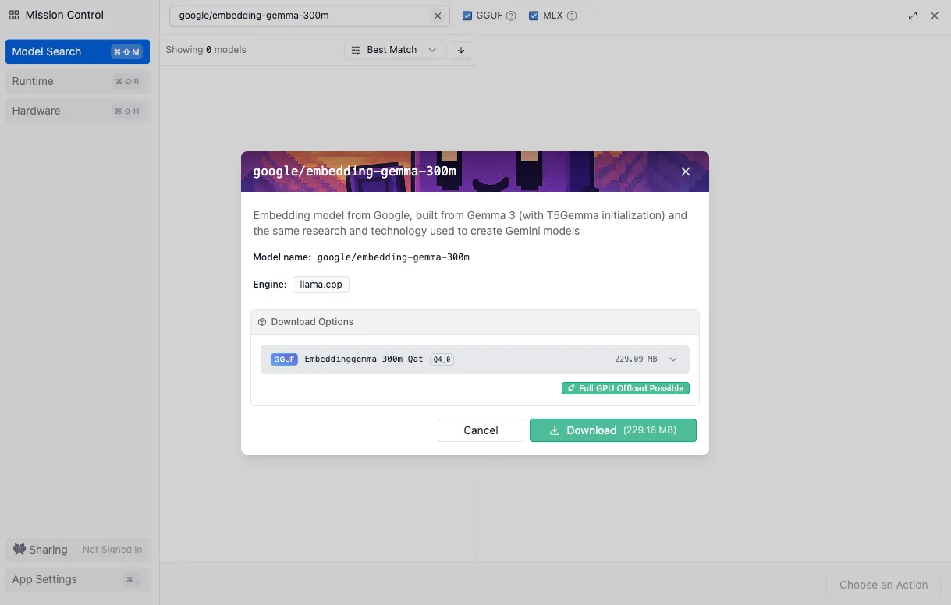The image size is (951, 605).
Task: Reverse sort direction with arrow button
Action: click(x=461, y=50)
